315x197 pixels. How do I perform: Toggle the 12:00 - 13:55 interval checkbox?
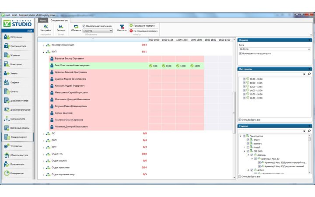coord(244,86)
